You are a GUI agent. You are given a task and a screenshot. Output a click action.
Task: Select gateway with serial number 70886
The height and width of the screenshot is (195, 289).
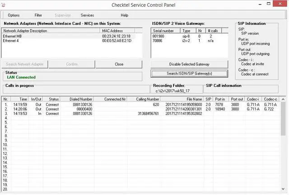click(x=158, y=41)
